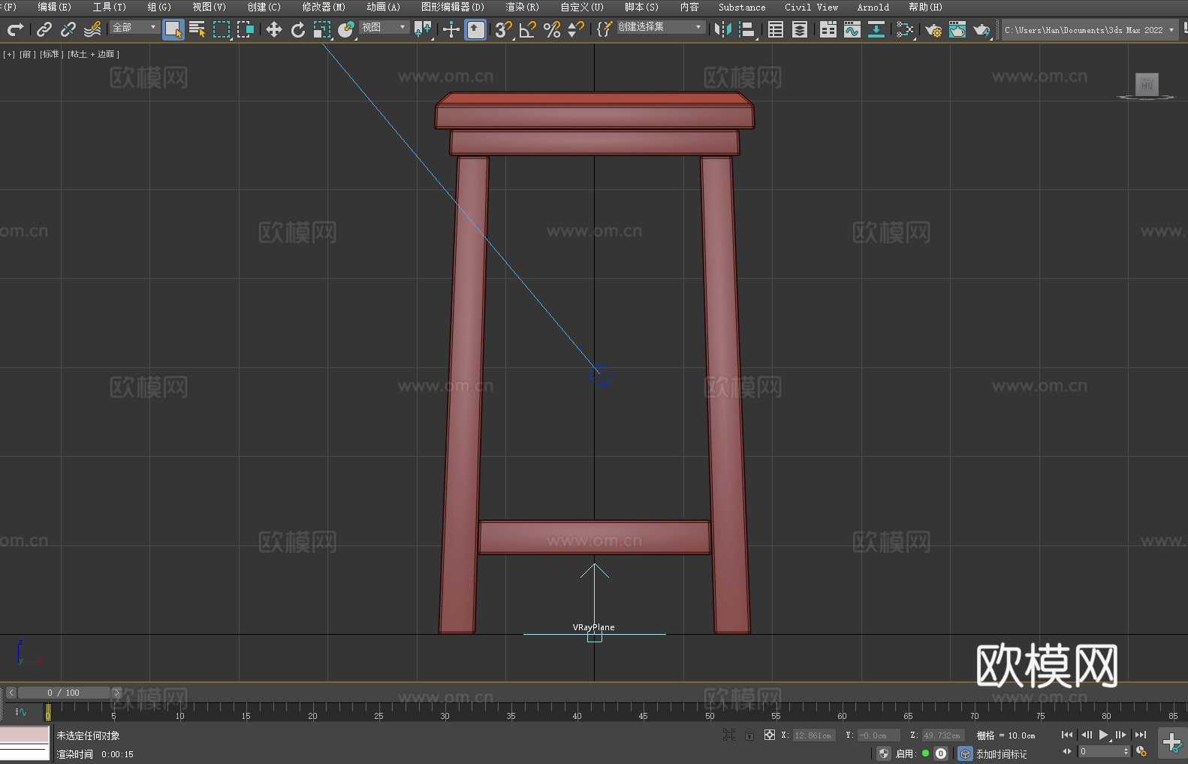Click the download-arrow toolbar icon
This screenshot has height=764, width=1188.
point(876,29)
